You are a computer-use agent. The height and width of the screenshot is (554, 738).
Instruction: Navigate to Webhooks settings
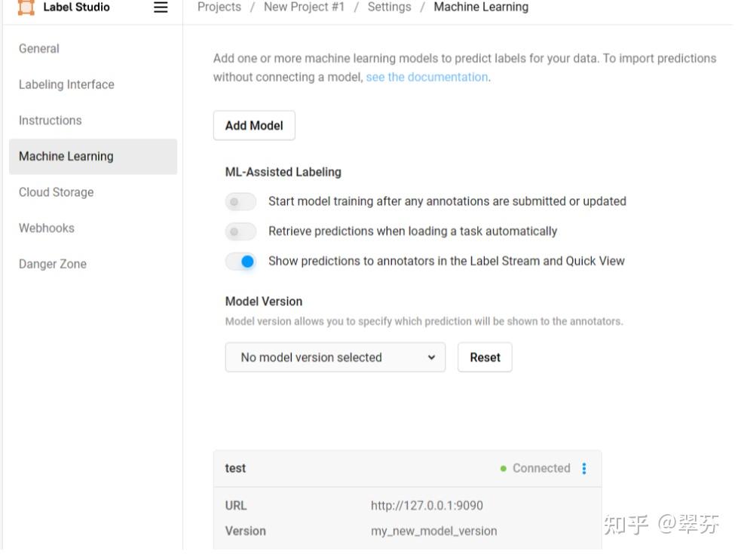[x=47, y=228]
